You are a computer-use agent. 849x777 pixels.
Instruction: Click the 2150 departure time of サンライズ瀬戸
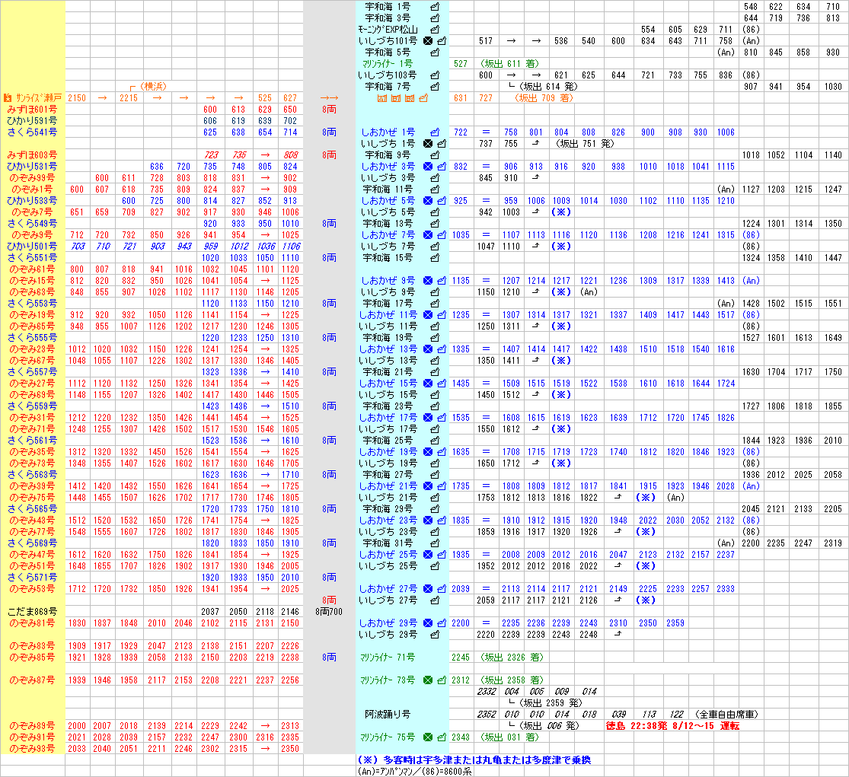point(77,98)
